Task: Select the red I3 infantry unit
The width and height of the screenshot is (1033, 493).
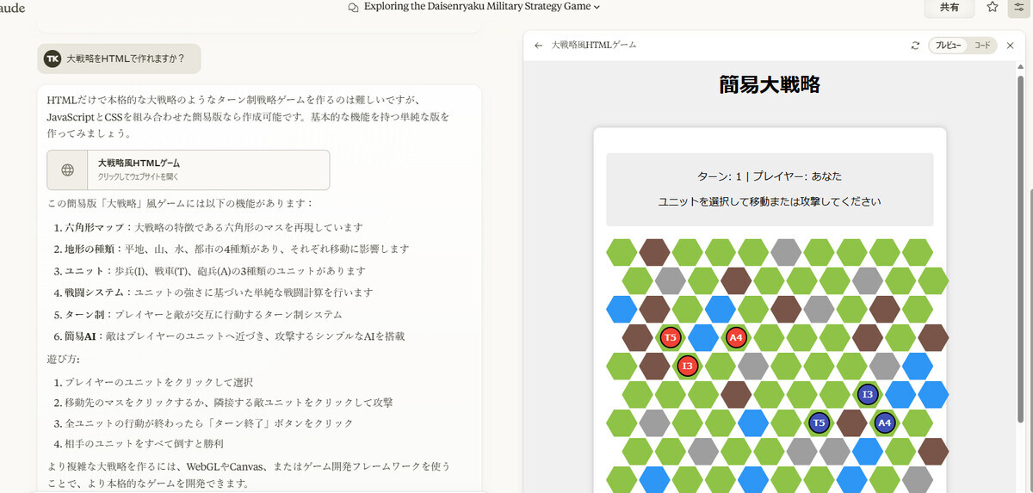Action: point(687,366)
